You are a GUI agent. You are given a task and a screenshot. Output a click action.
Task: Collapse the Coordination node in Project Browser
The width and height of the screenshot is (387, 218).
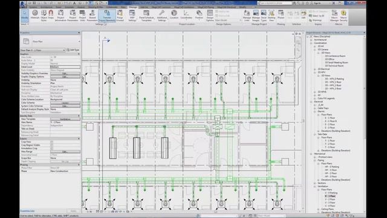click(x=311, y=43)
